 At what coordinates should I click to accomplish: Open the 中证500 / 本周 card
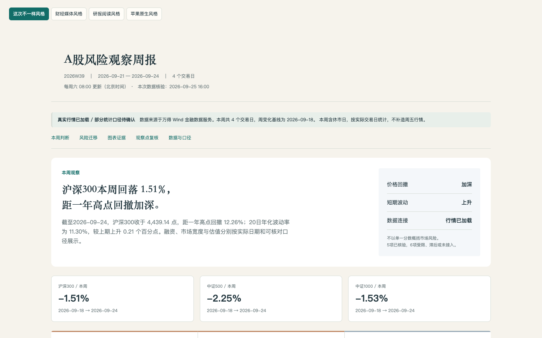271,299
